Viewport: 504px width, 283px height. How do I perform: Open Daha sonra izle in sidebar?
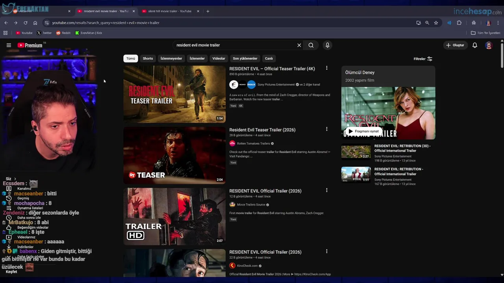pos(29,218)
